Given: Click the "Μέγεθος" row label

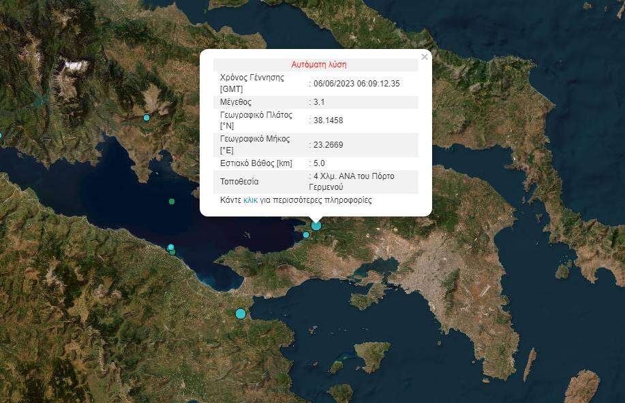Looking at the screenshot, I should [x=236, y=102].
